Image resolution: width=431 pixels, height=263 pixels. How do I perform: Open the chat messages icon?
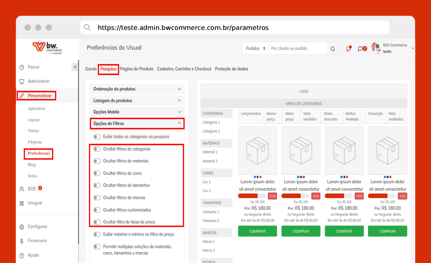click(x=360, y=49)
